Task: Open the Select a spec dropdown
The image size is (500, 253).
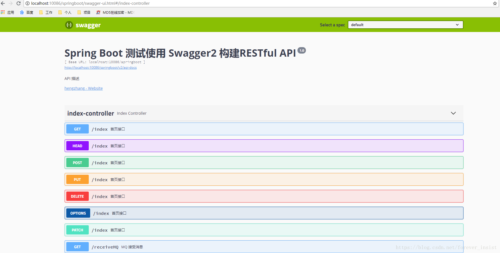Action: tap(405, 25)
